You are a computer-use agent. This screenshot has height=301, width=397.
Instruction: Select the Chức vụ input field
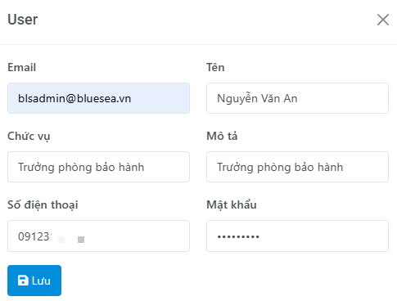pyautogui.click(x=98, y=167)
